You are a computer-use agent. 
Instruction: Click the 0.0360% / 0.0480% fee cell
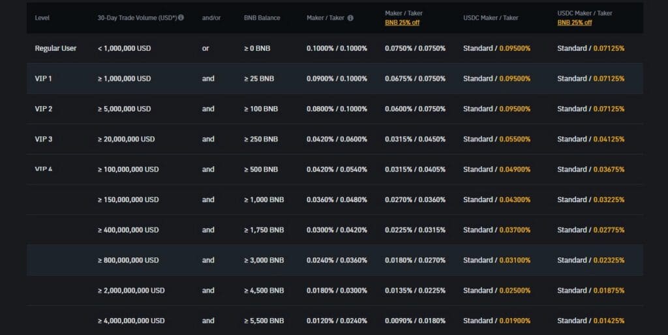pyautogui.click(x=337, y=199)
